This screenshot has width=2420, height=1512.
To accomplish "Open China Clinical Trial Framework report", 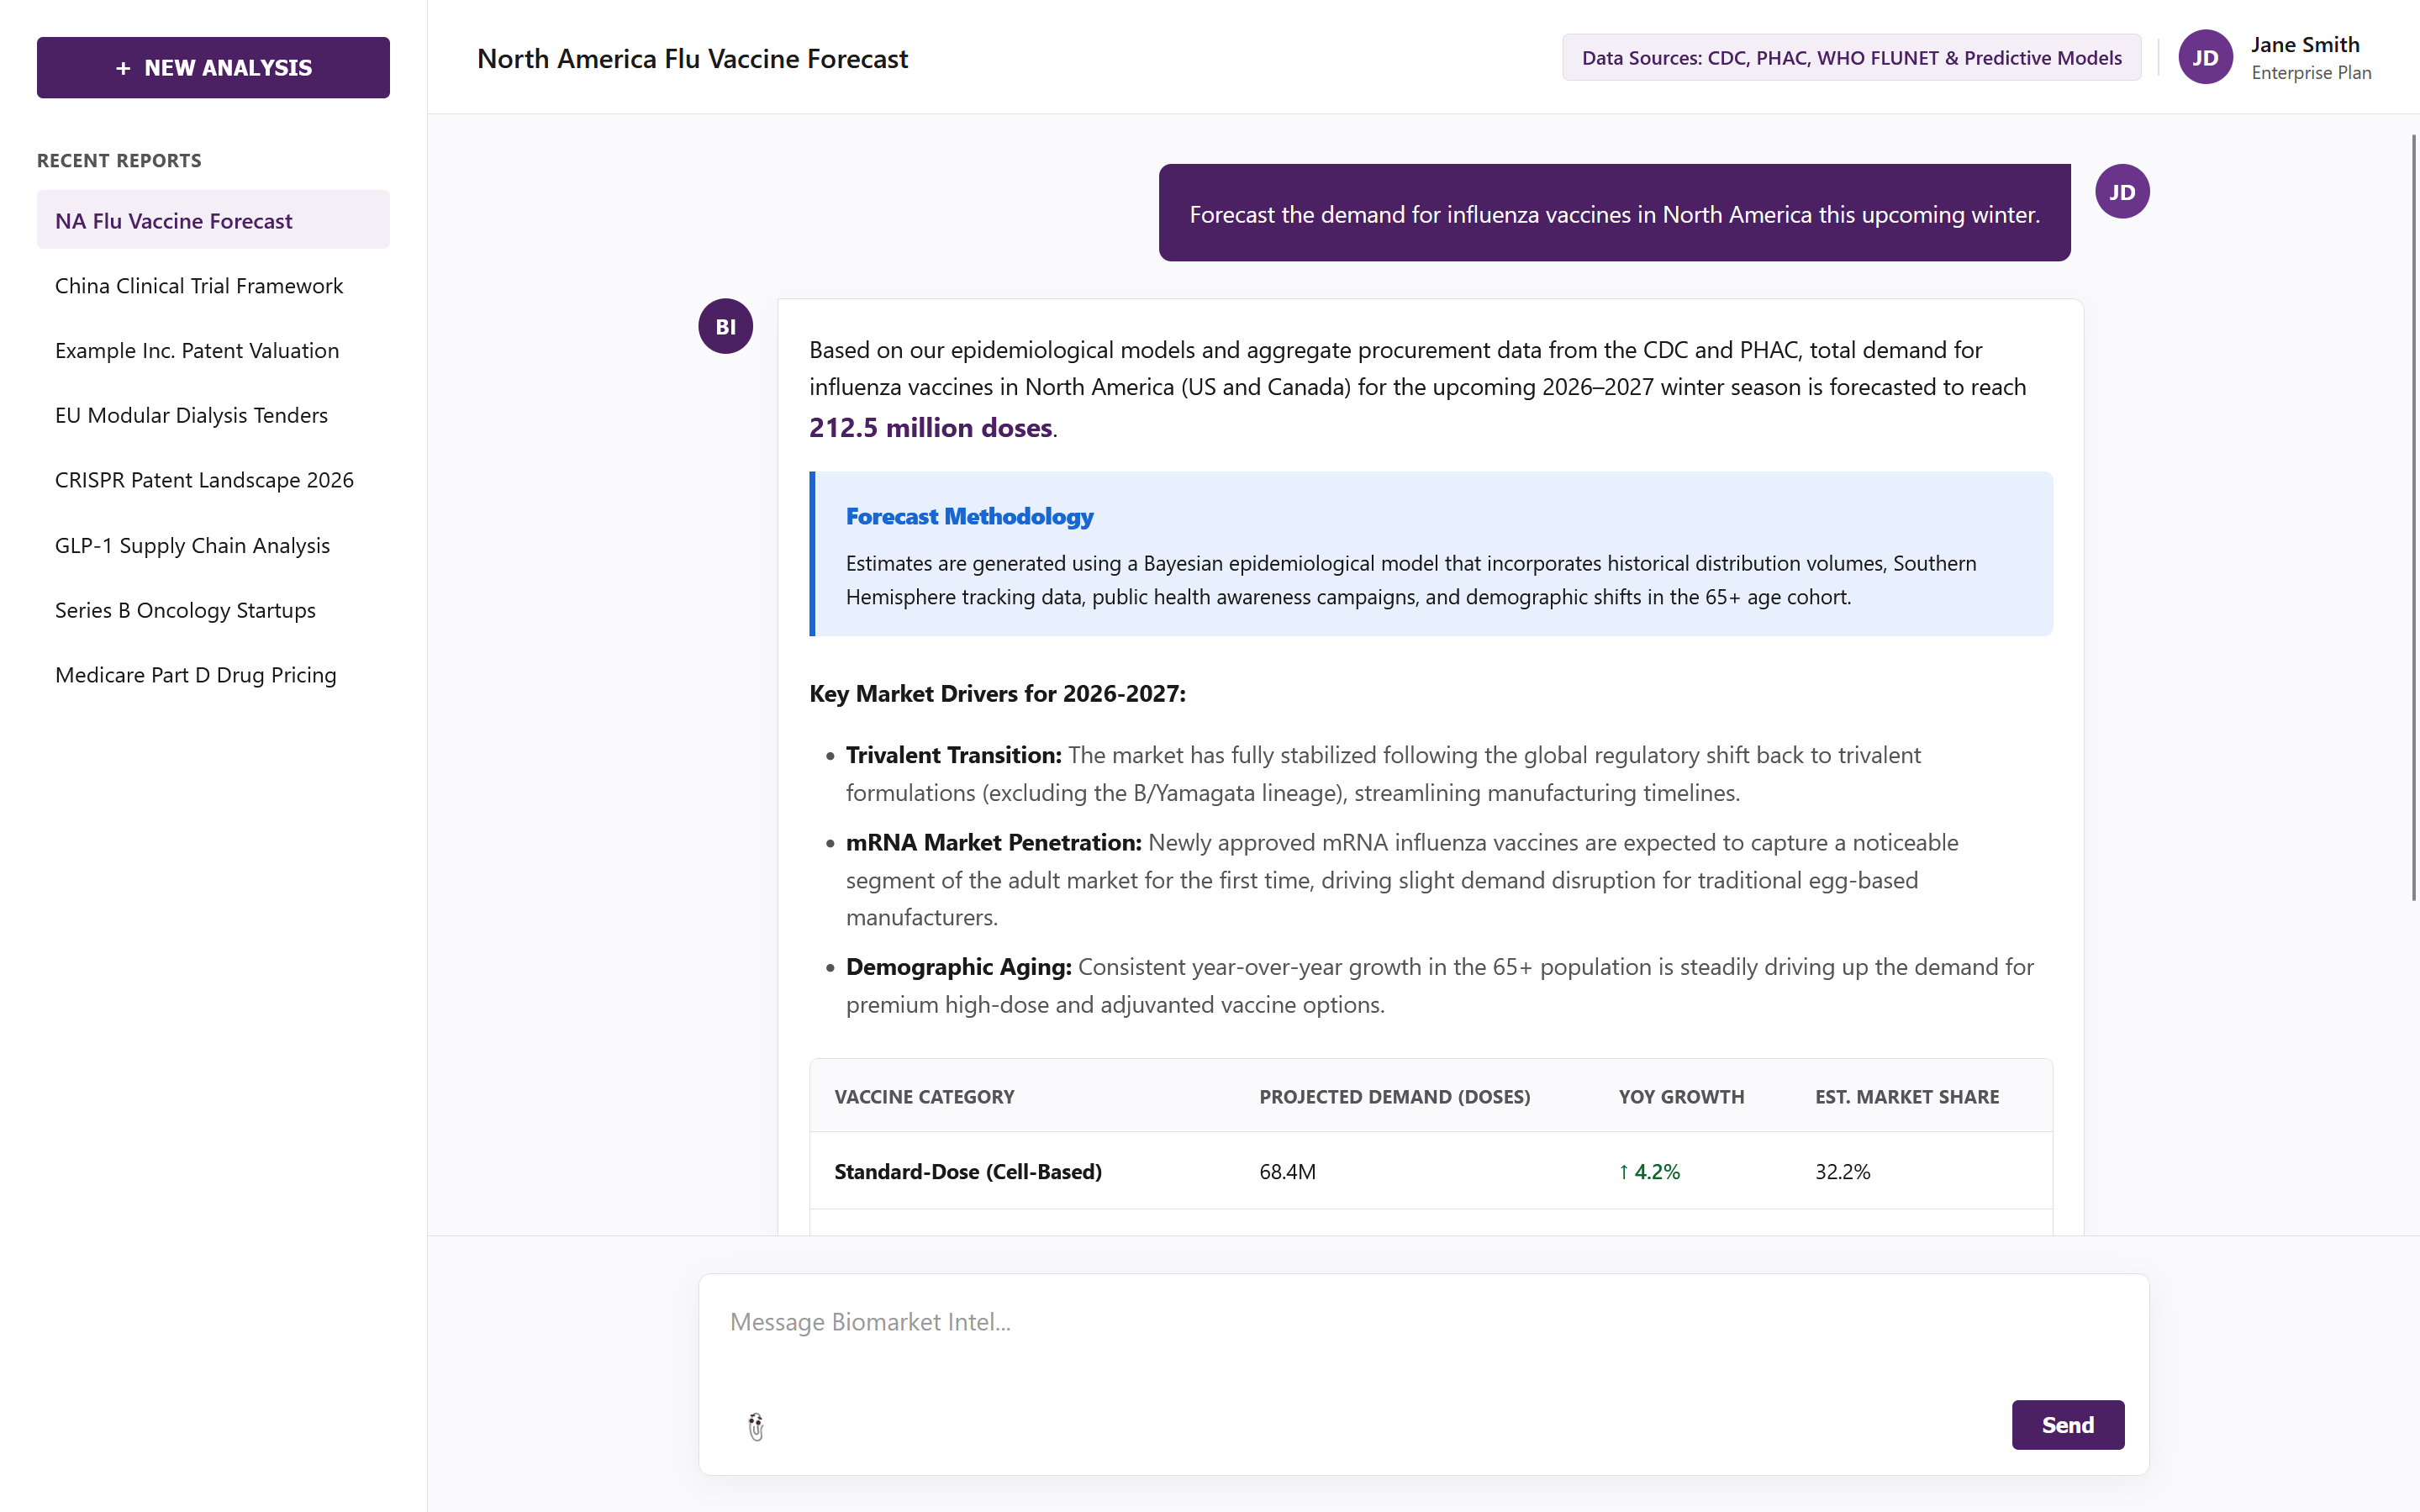I will tap(199, 286).
